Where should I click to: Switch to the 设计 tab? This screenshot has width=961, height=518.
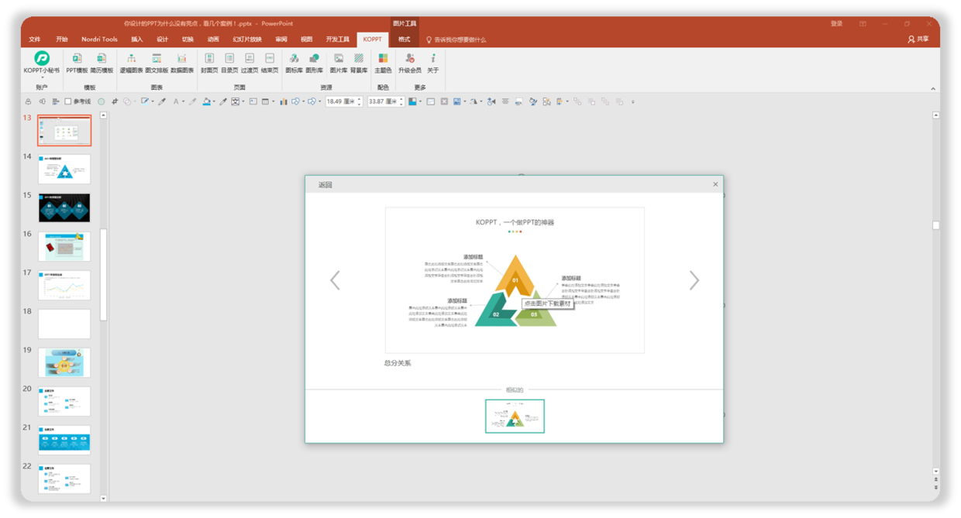click(x=162, y=39)
